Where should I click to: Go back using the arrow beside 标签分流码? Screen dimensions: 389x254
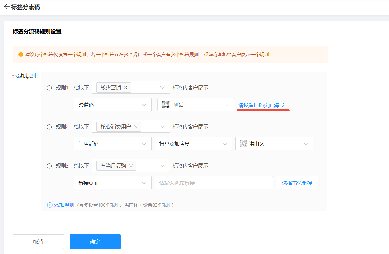(7, 7)
